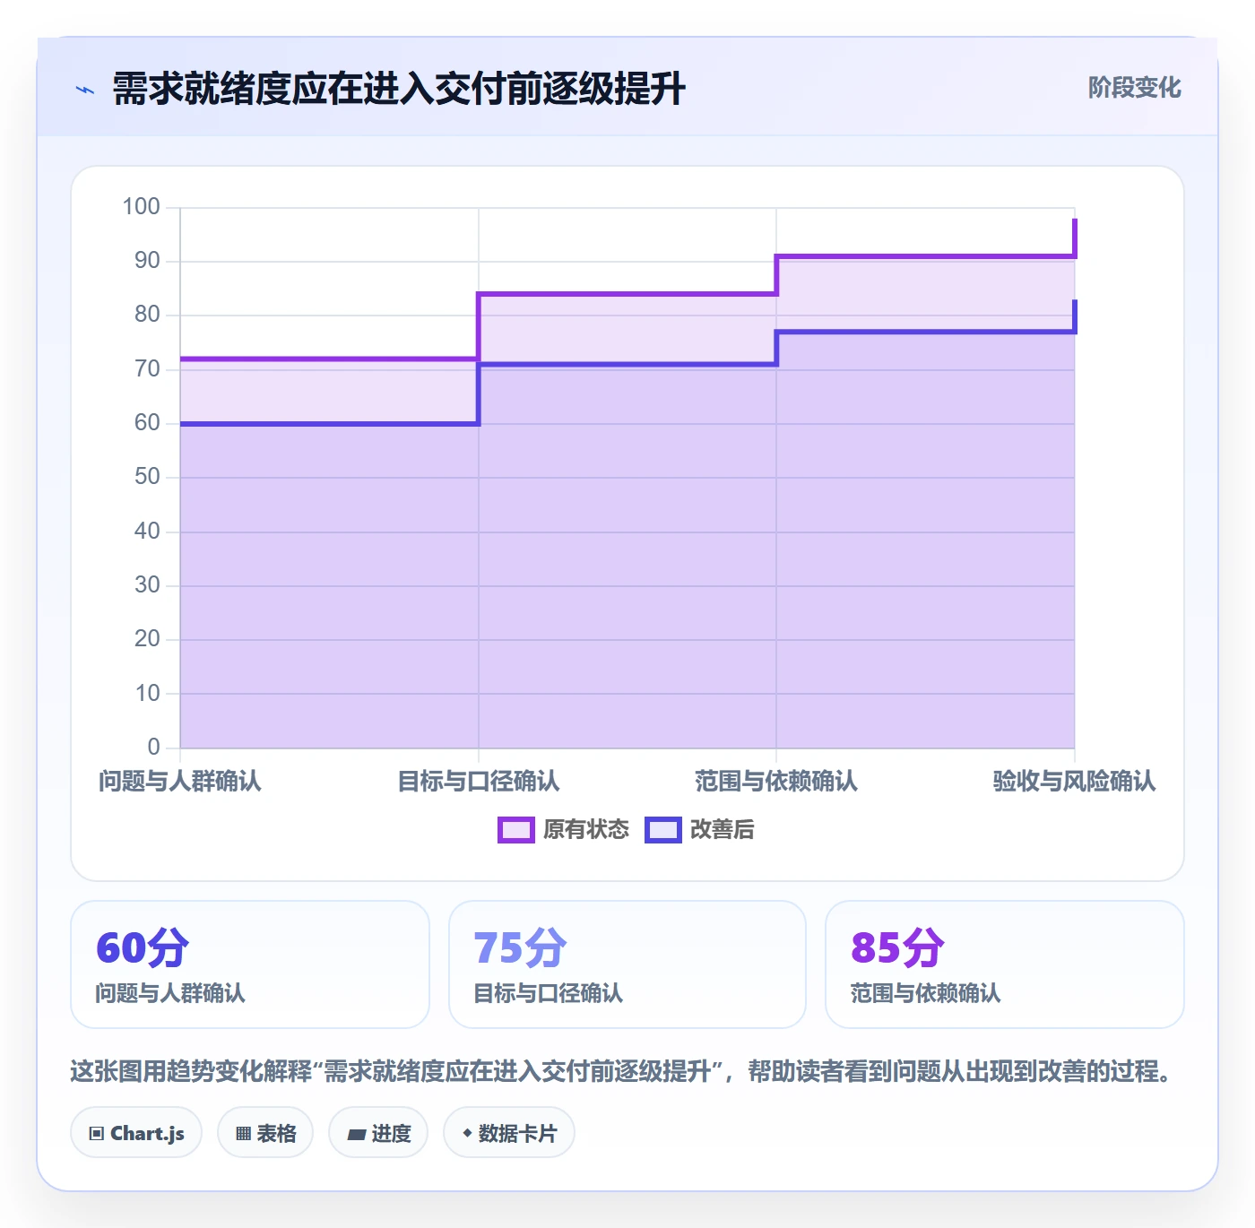1255x1228 pixels.
Task: Click the 改善后 legend label
Action: coord(723,830)
